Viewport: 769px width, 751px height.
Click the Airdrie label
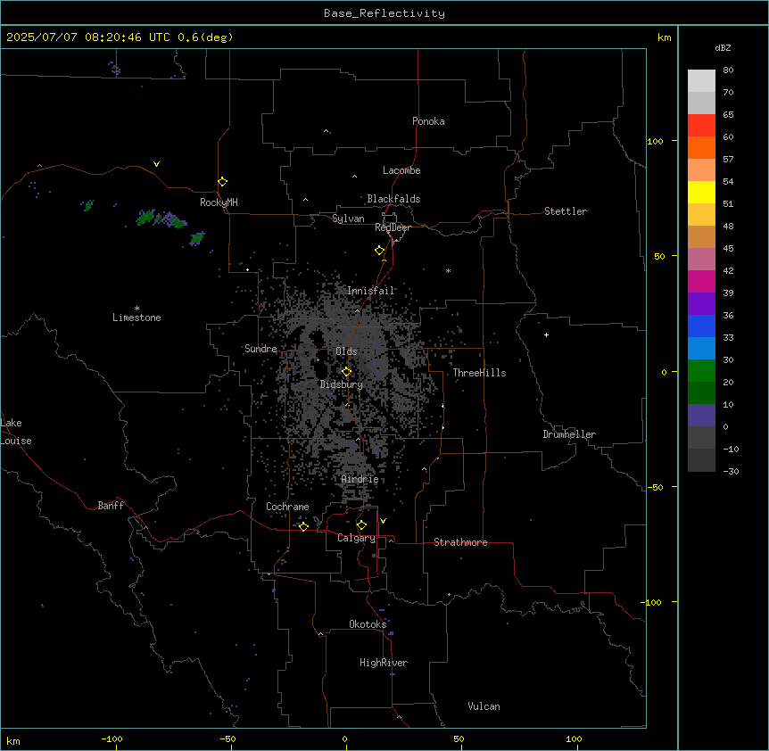pyautogui.click(x=360, y=480)
